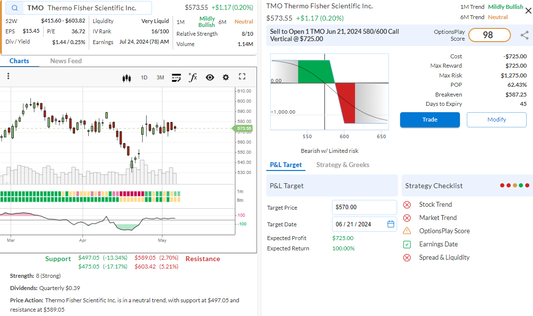
Task: Select the candlestick chart type icon
Action: 127,78
